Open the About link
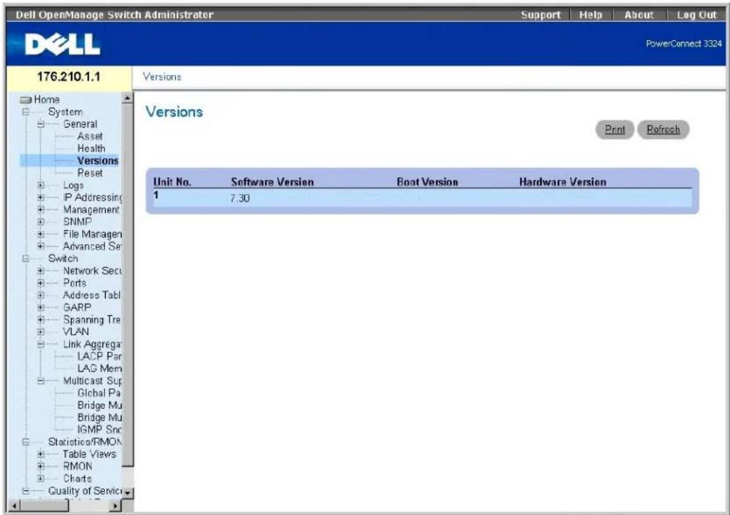The height and width of the screenshot is (515, 730). point(639,15)
